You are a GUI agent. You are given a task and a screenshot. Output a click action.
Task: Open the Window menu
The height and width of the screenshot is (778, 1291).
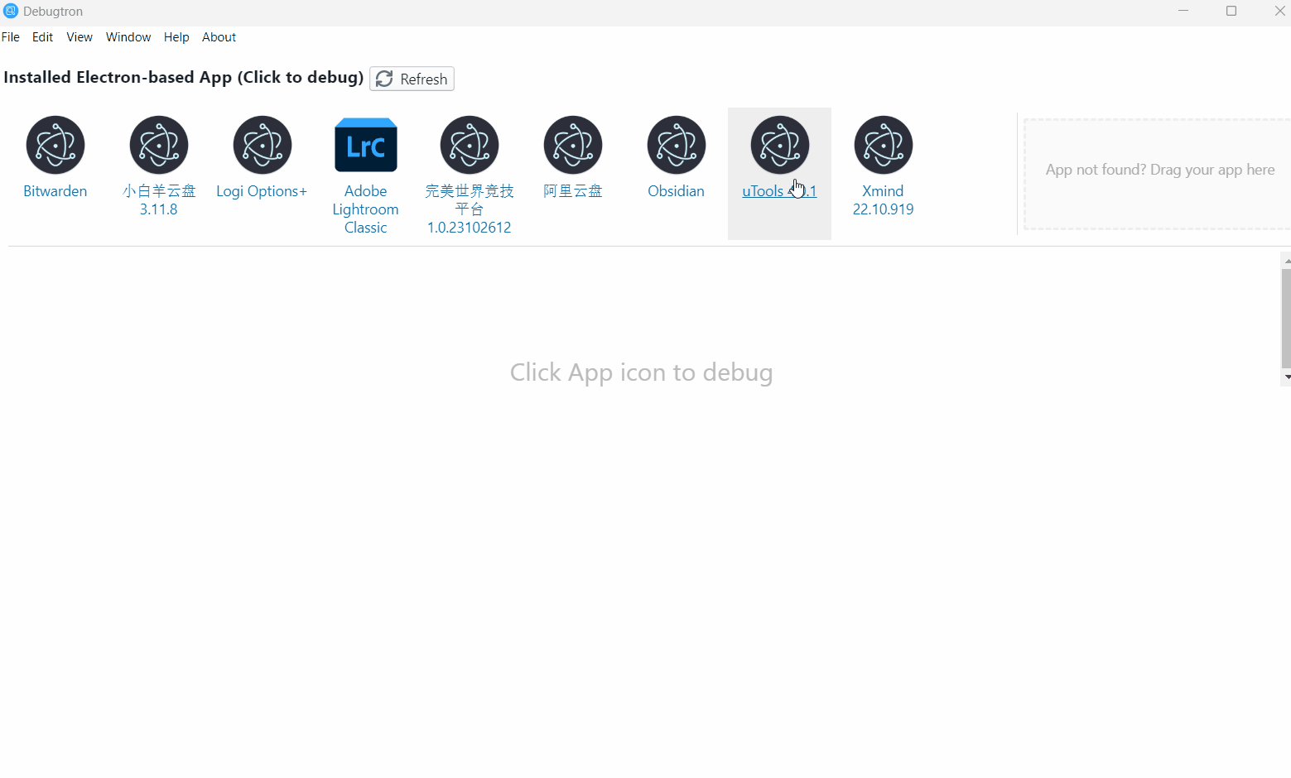(x=128, y=37)
